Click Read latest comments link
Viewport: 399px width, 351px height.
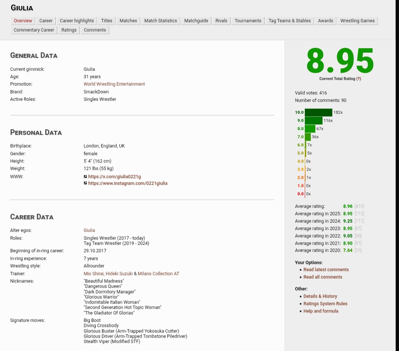pyautogui.click(x=326, y=270)
